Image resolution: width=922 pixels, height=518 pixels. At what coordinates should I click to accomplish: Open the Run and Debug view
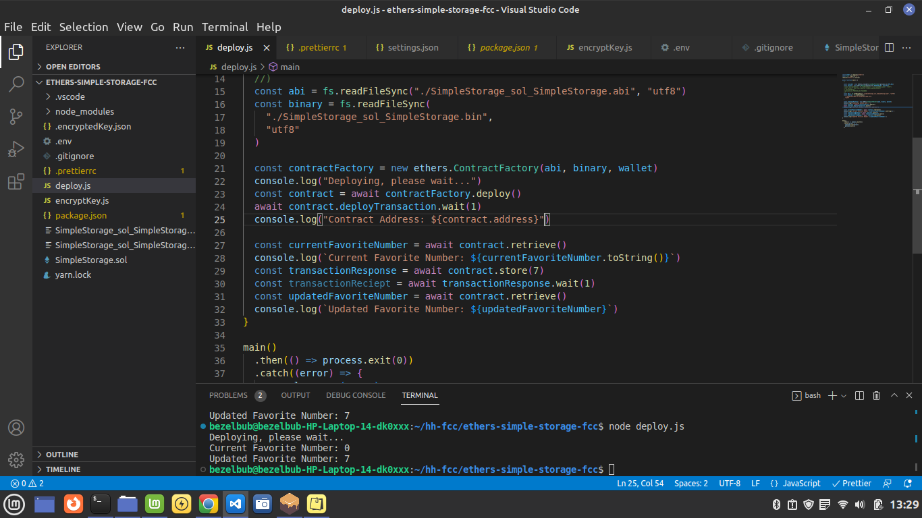coord(16,149)
